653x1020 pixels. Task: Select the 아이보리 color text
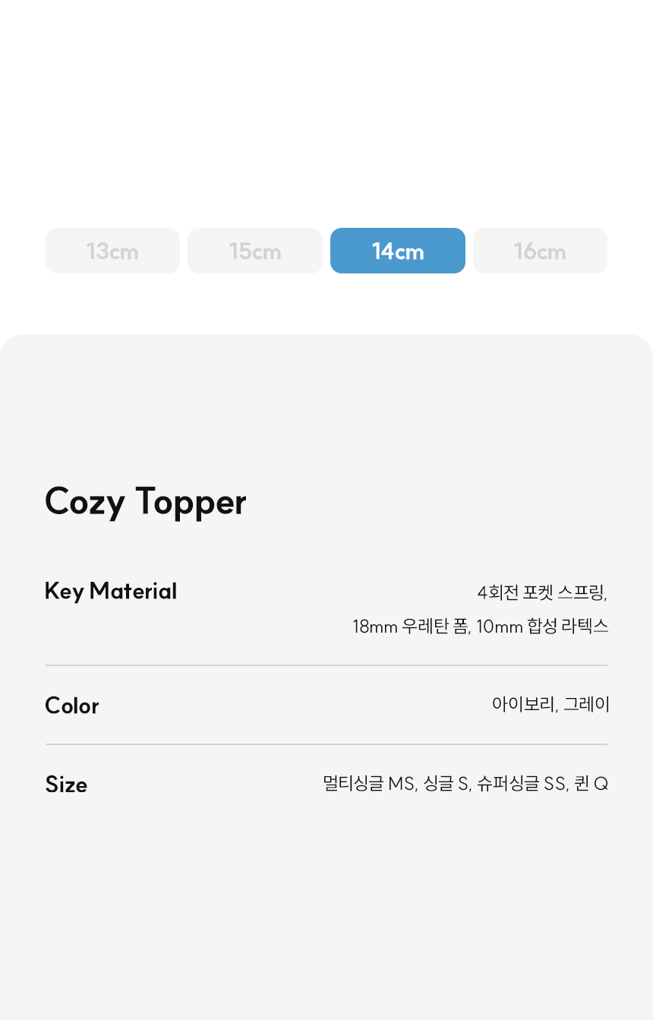(x=525, y=704)
